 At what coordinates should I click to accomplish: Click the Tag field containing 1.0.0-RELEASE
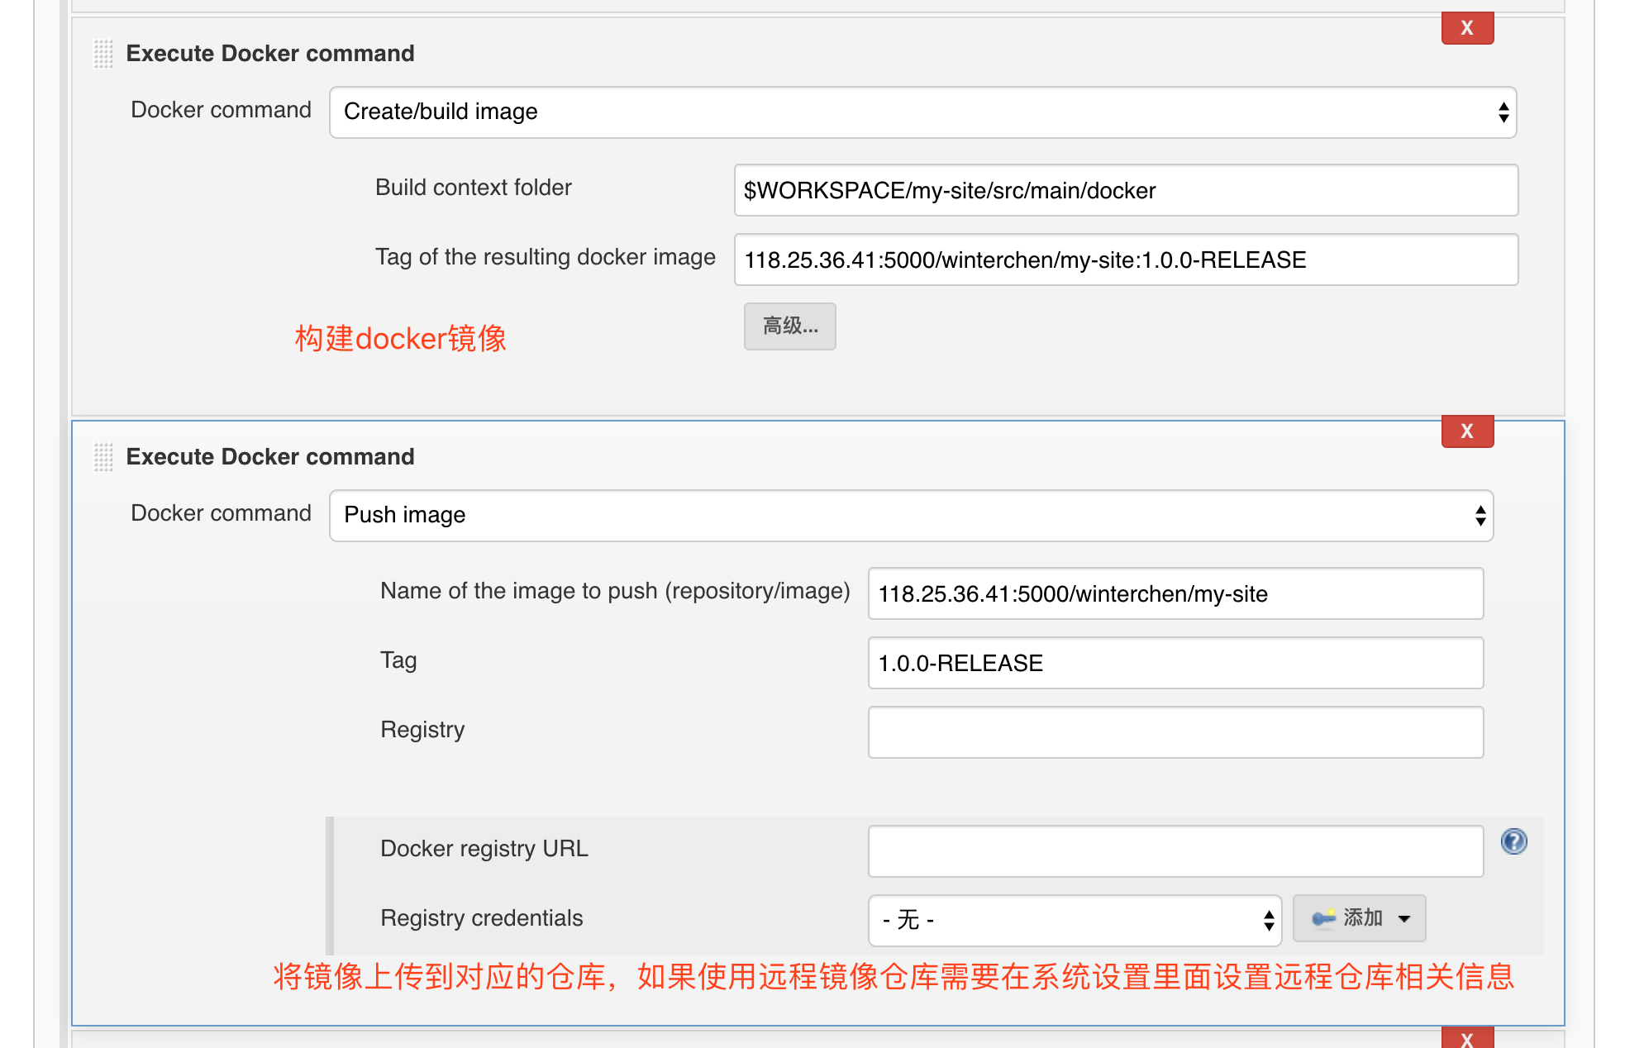1175,664
